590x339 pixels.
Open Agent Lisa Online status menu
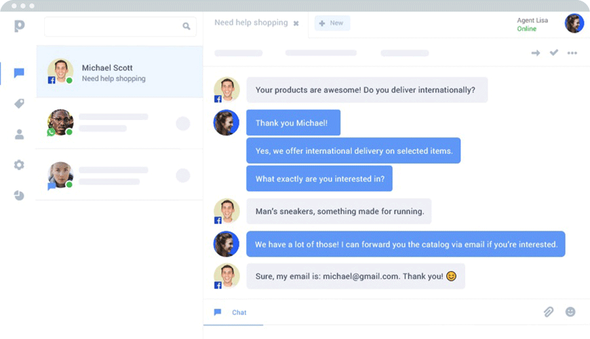tap(532, 24)
